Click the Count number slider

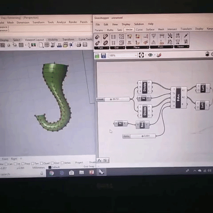[x=113, y=99]
